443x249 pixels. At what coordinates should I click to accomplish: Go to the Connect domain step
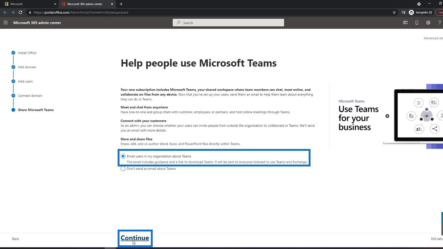(30, 96)
